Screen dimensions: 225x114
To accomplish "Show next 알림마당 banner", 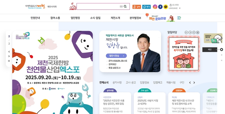I will [190, 32].
